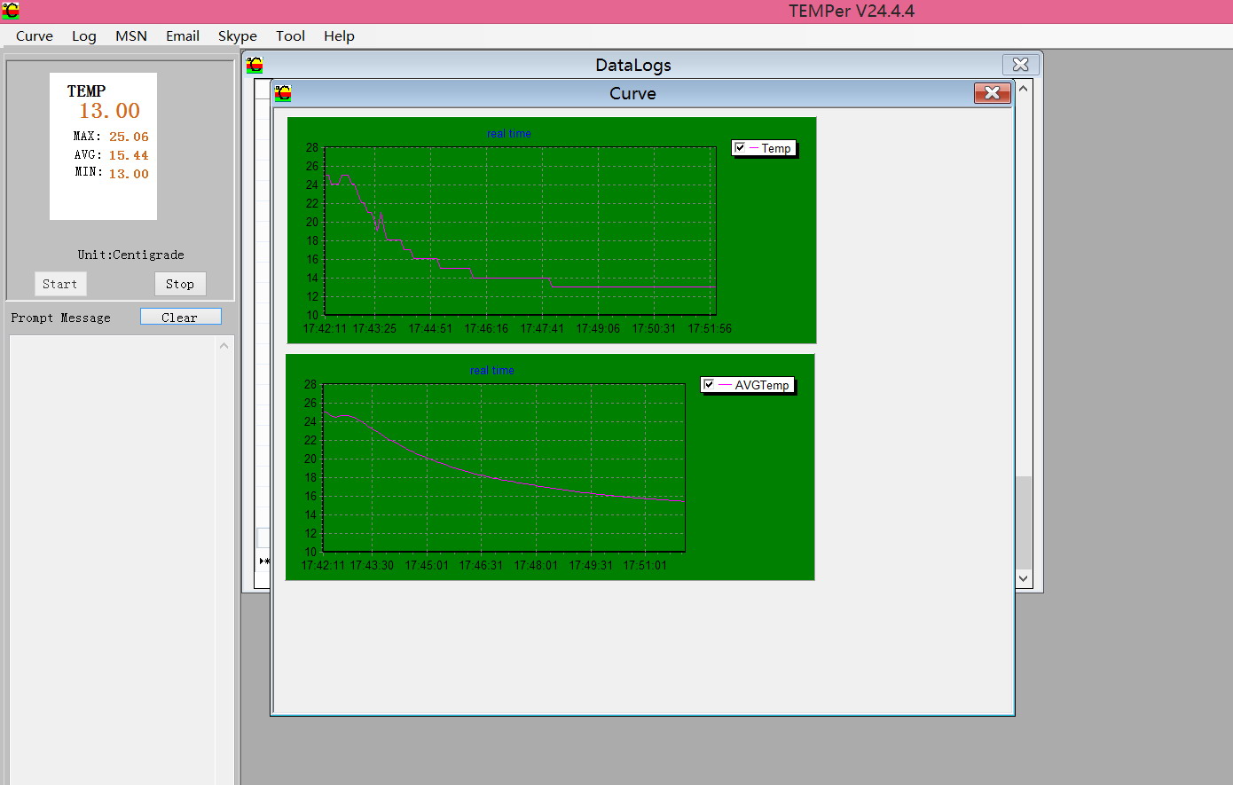The width and height of the screenshot is (1233, 785).
Task: Click Prompt Message scrollbar up arrow
Action: [x=224, y=346]
